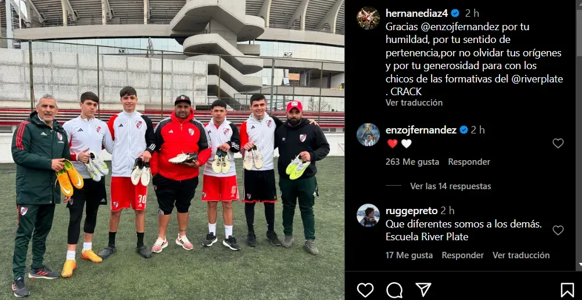This screenshot has height=300, width=582.
Task: Open the hernanediaz4 username link
Action: pos(417,13)
